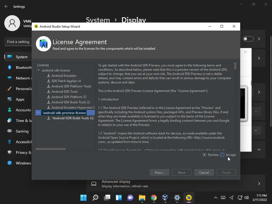Click the licenses tree horizontal scrollbar
Screen dimensions: 272x204
point(50,149)
